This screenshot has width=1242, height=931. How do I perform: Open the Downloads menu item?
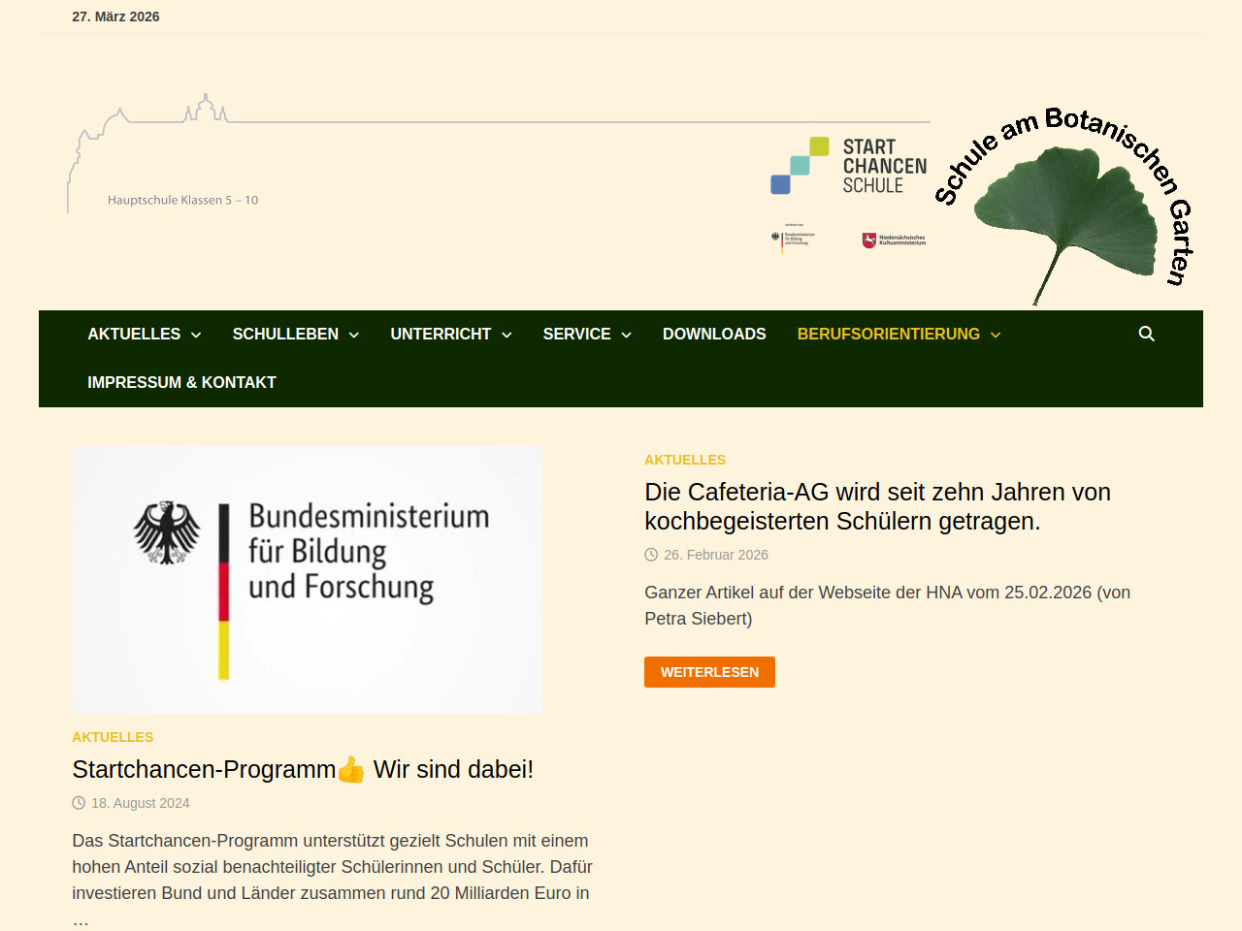click(x=714, y=334)
